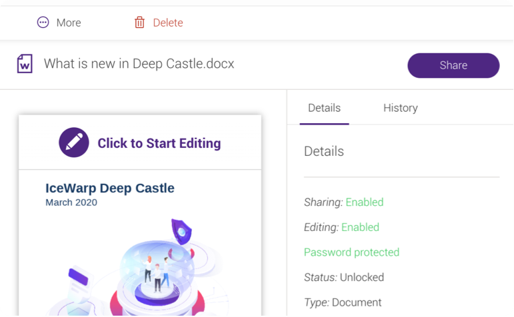The width and height of the screenshot is (514, 317).
Task: Click the Status: Unlocked entry
Action: (344, 277)
